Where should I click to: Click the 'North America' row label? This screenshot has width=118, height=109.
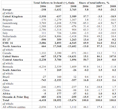[x=12, y=46]
